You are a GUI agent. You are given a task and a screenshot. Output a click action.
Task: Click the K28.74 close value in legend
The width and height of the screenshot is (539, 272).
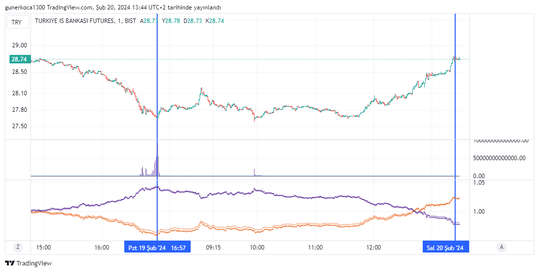pyautogui.click(x=215, y=21)
